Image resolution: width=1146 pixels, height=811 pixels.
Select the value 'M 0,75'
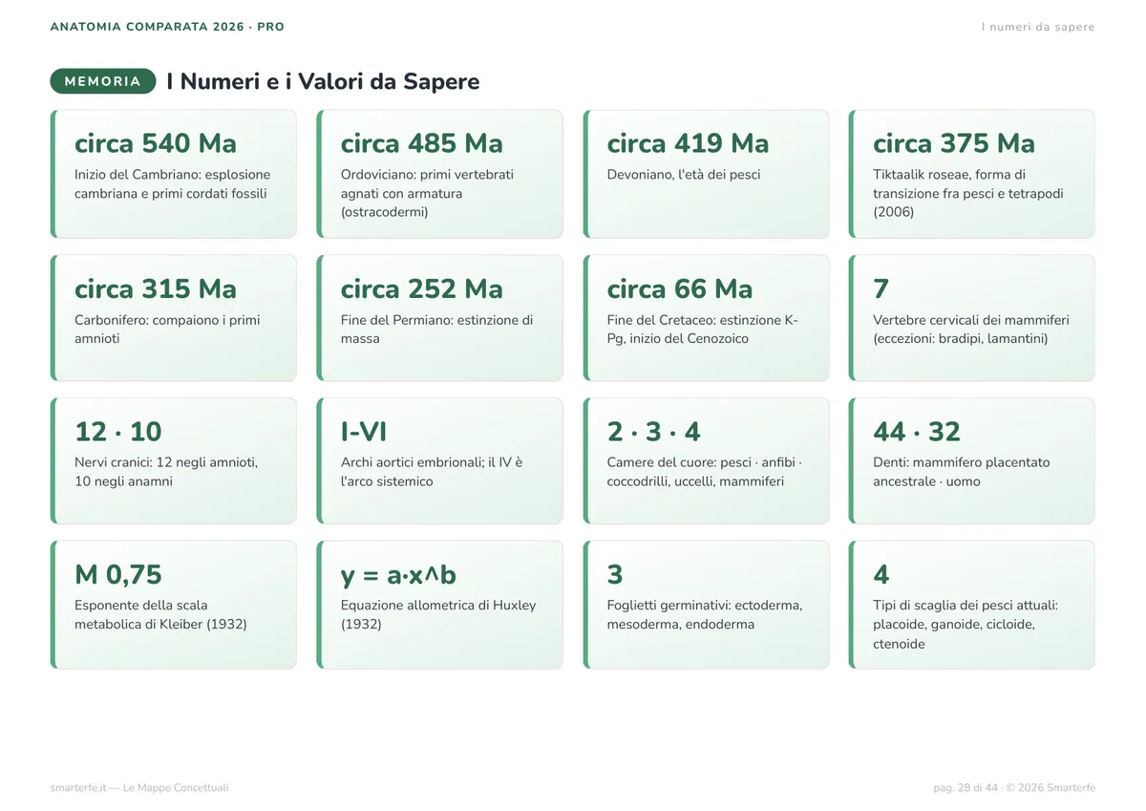tap(118, 575)
